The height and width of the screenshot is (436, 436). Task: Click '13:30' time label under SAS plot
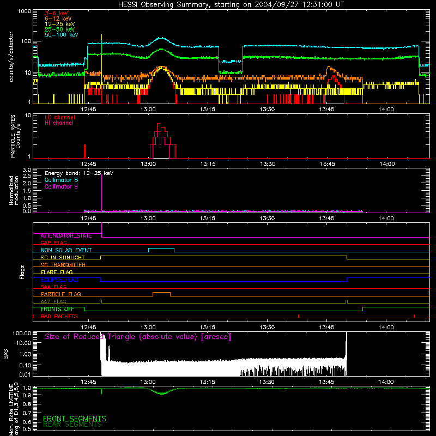pos(267,382)
